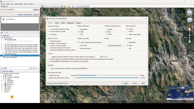
Task: Click the zoom slider on the map
Action: 189,35
